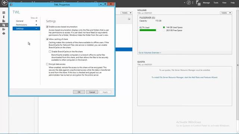Collapse the Settings section
The image size is (239, 134).
point(36,29)
